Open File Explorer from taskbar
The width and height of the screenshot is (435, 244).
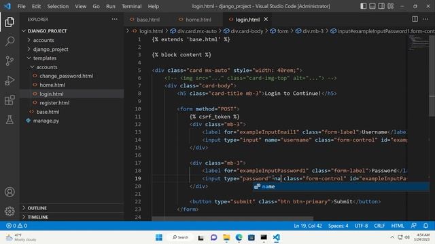tap(226, 237)
